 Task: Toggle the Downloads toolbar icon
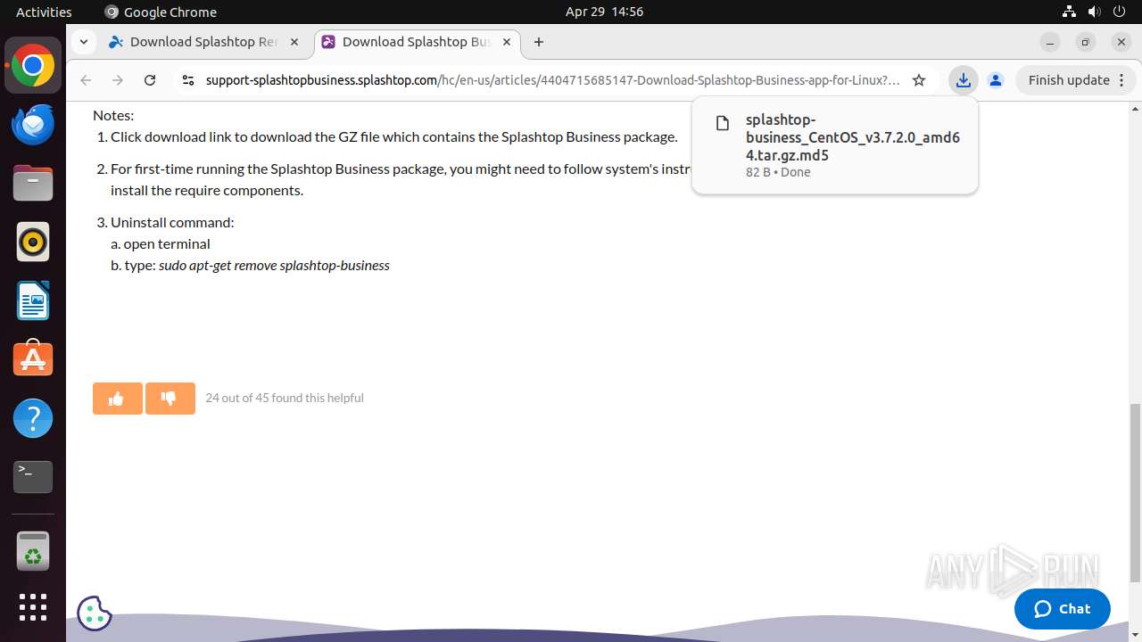click(x=963, y=80)
